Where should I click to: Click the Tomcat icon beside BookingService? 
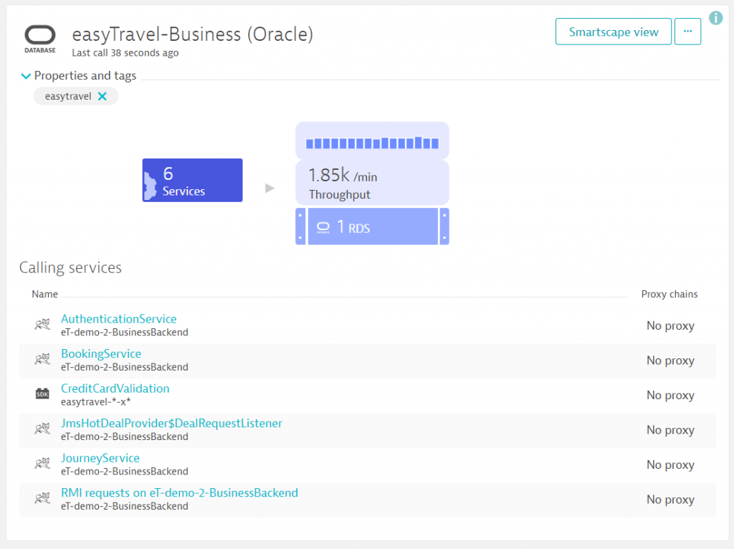point(42,359)
